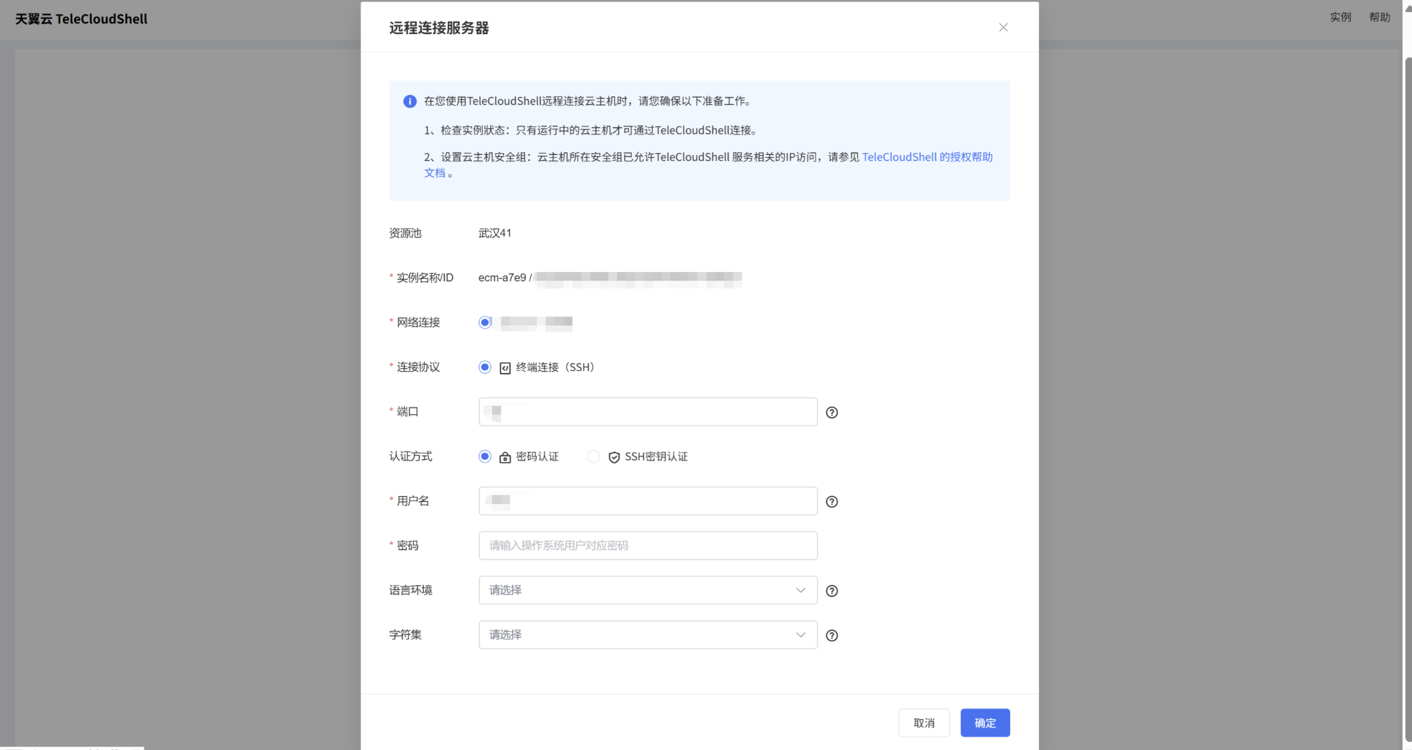Click the 确定 confirm button

[985, 723]
